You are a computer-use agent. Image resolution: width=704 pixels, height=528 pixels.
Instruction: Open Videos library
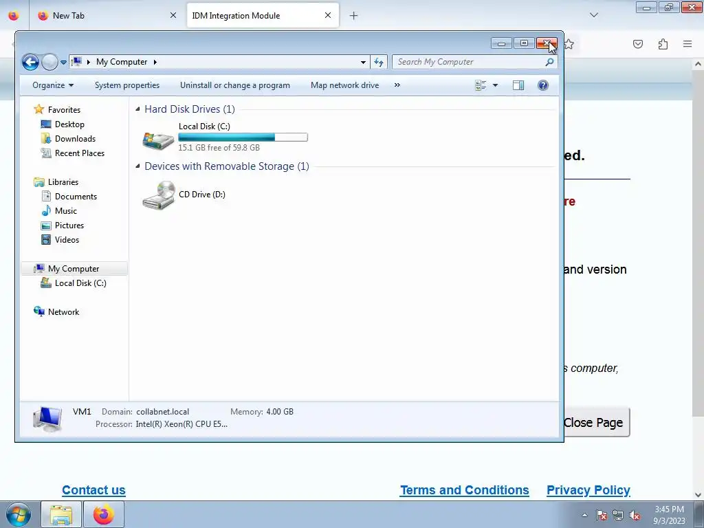pyautogui.click(x=67, y=240)
